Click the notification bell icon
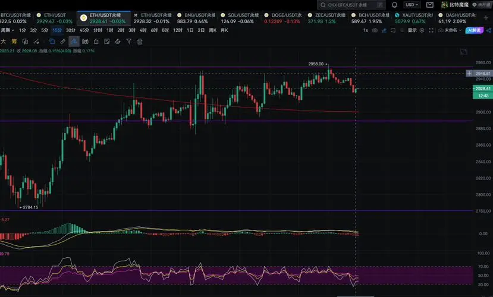493x297 pixels. point(394,5)
